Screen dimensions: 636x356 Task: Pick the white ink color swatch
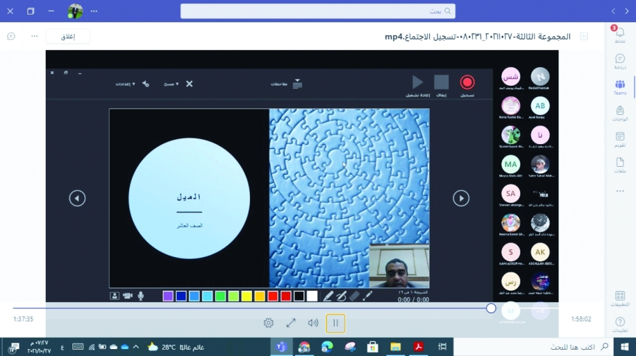coord(312,296)
